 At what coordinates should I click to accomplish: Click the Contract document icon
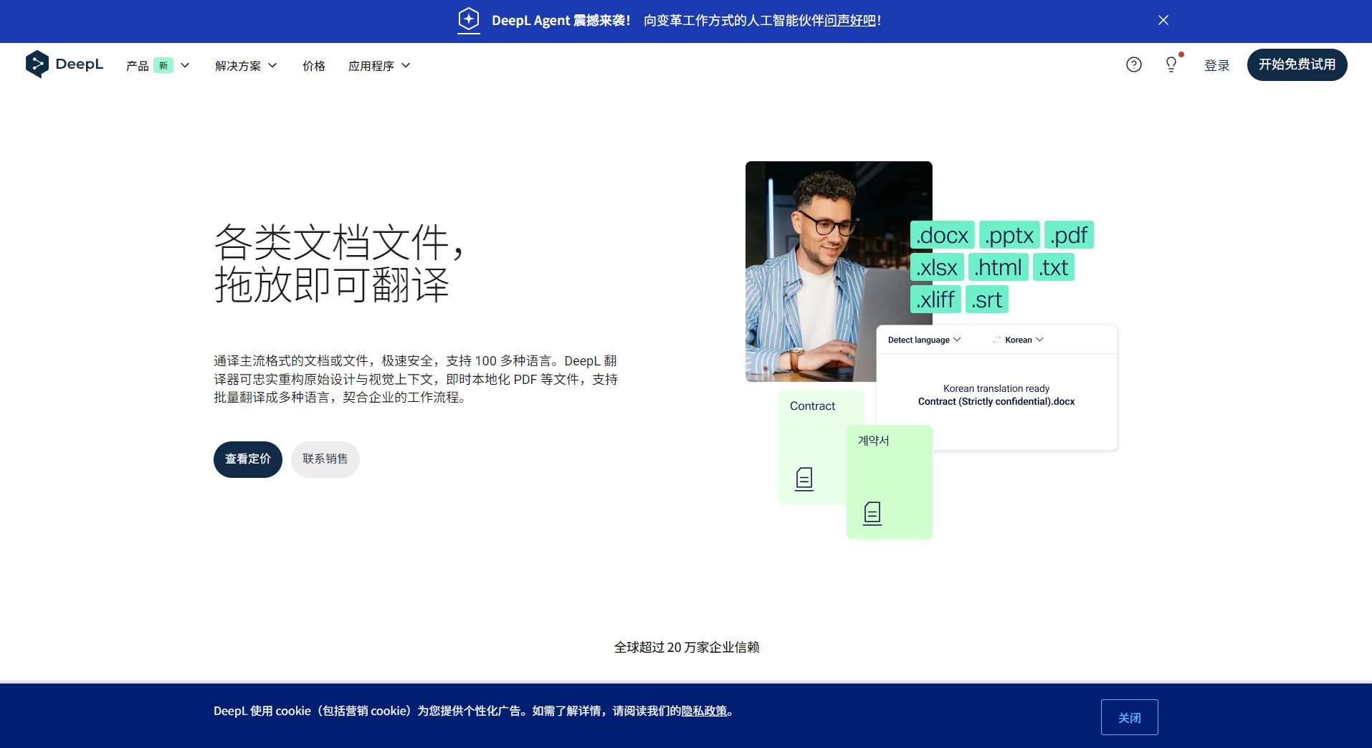pyautogui.click(x=804, y=479)
